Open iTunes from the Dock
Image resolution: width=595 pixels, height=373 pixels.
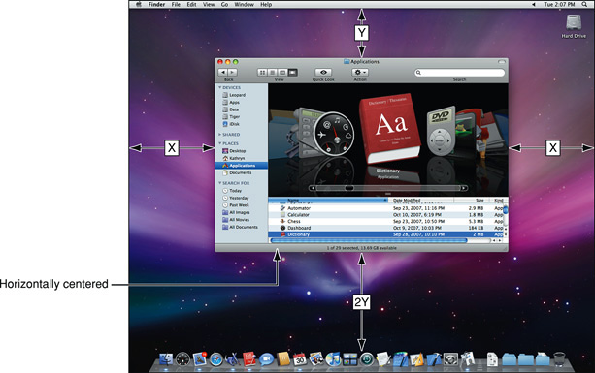[x=333, y=359]
